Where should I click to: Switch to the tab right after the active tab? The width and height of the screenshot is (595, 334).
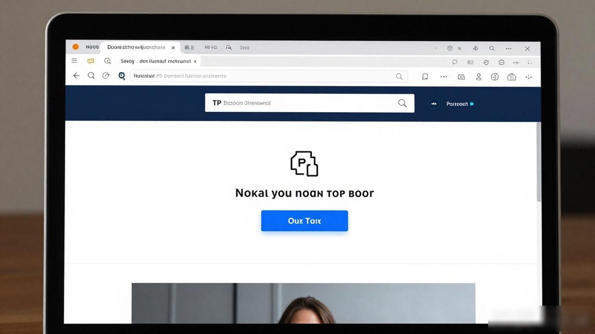coord(190,47)
